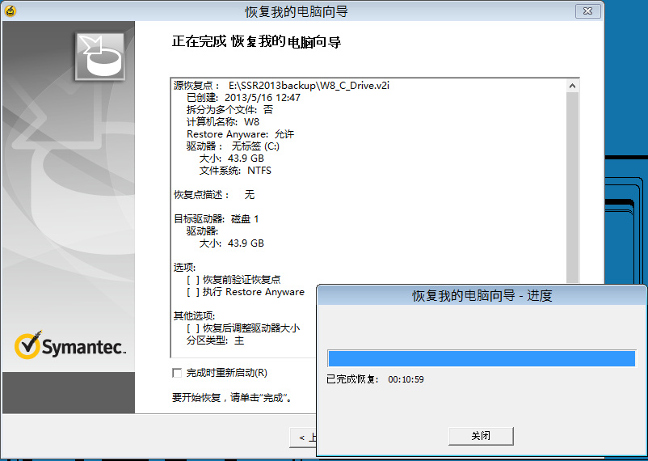The height and width of the screenshot is (461, 648).
Task: Click the 分区类型: 主 line
Action: coord(215,340)
